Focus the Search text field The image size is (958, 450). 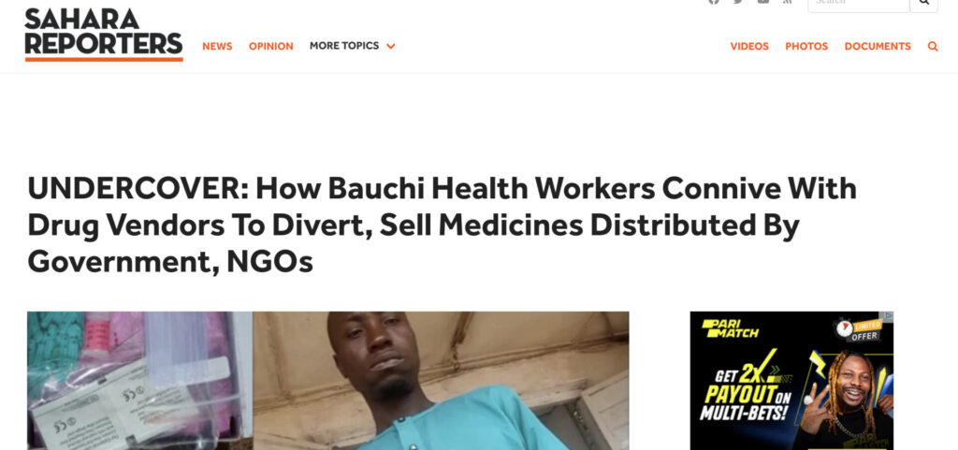(859, 4)
